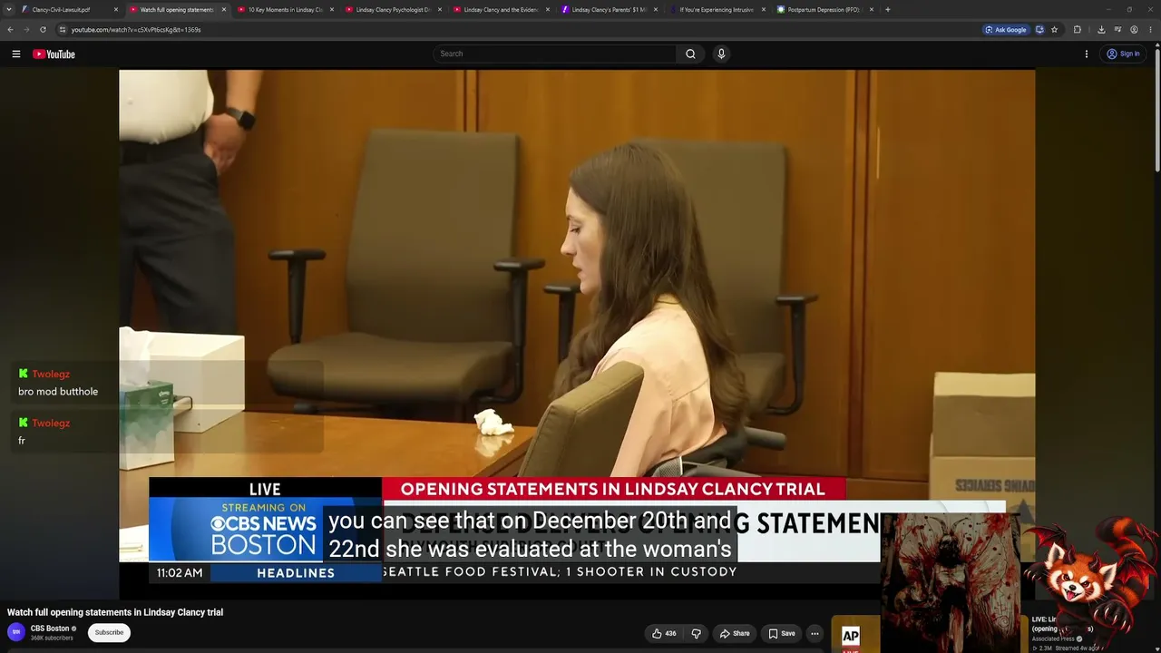Close the Postpartum Depression tab
This screenshot has width=1161, height=653.
click(x=872, y=10)
